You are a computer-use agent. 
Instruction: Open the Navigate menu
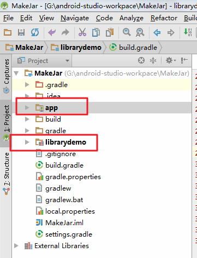(75, 18)
